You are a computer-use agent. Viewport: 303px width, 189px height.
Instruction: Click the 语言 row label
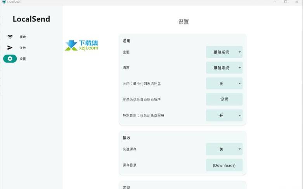(x=126, y=68)
